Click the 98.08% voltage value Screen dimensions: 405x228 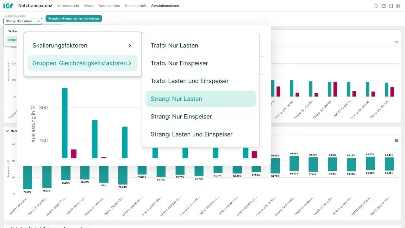275,155
